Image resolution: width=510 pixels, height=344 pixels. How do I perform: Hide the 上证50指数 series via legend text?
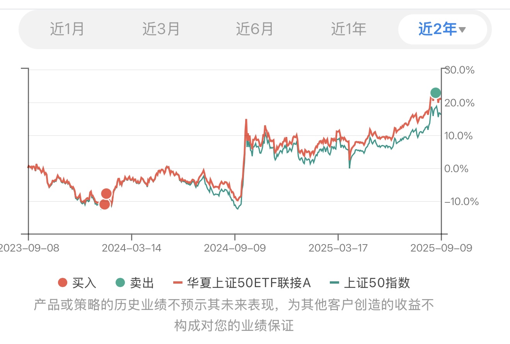coord(377,283)
